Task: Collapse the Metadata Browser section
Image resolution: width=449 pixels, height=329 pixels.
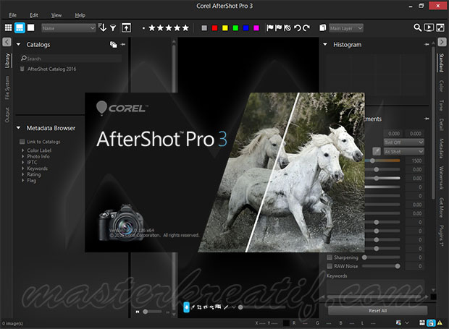Action: [x=19, y=128]
